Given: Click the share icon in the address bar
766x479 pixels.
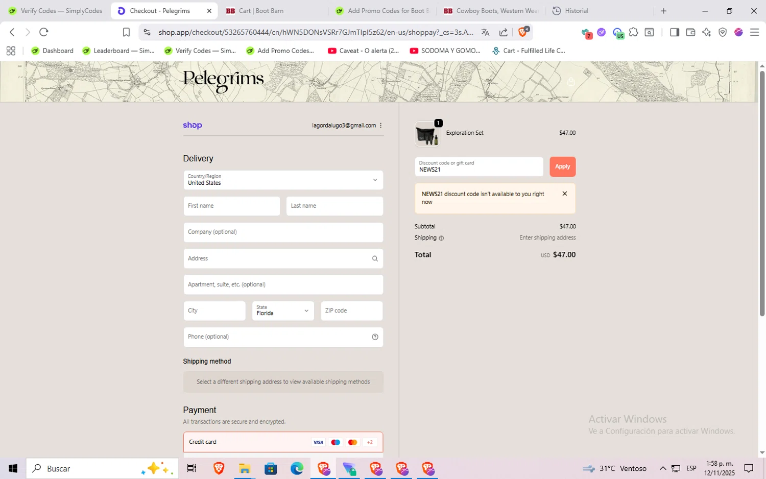Looking at the screenshot, I should click(504, 32).
